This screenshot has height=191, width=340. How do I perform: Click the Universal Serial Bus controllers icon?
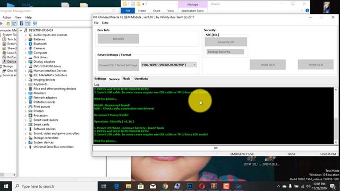tap(30, 147)
